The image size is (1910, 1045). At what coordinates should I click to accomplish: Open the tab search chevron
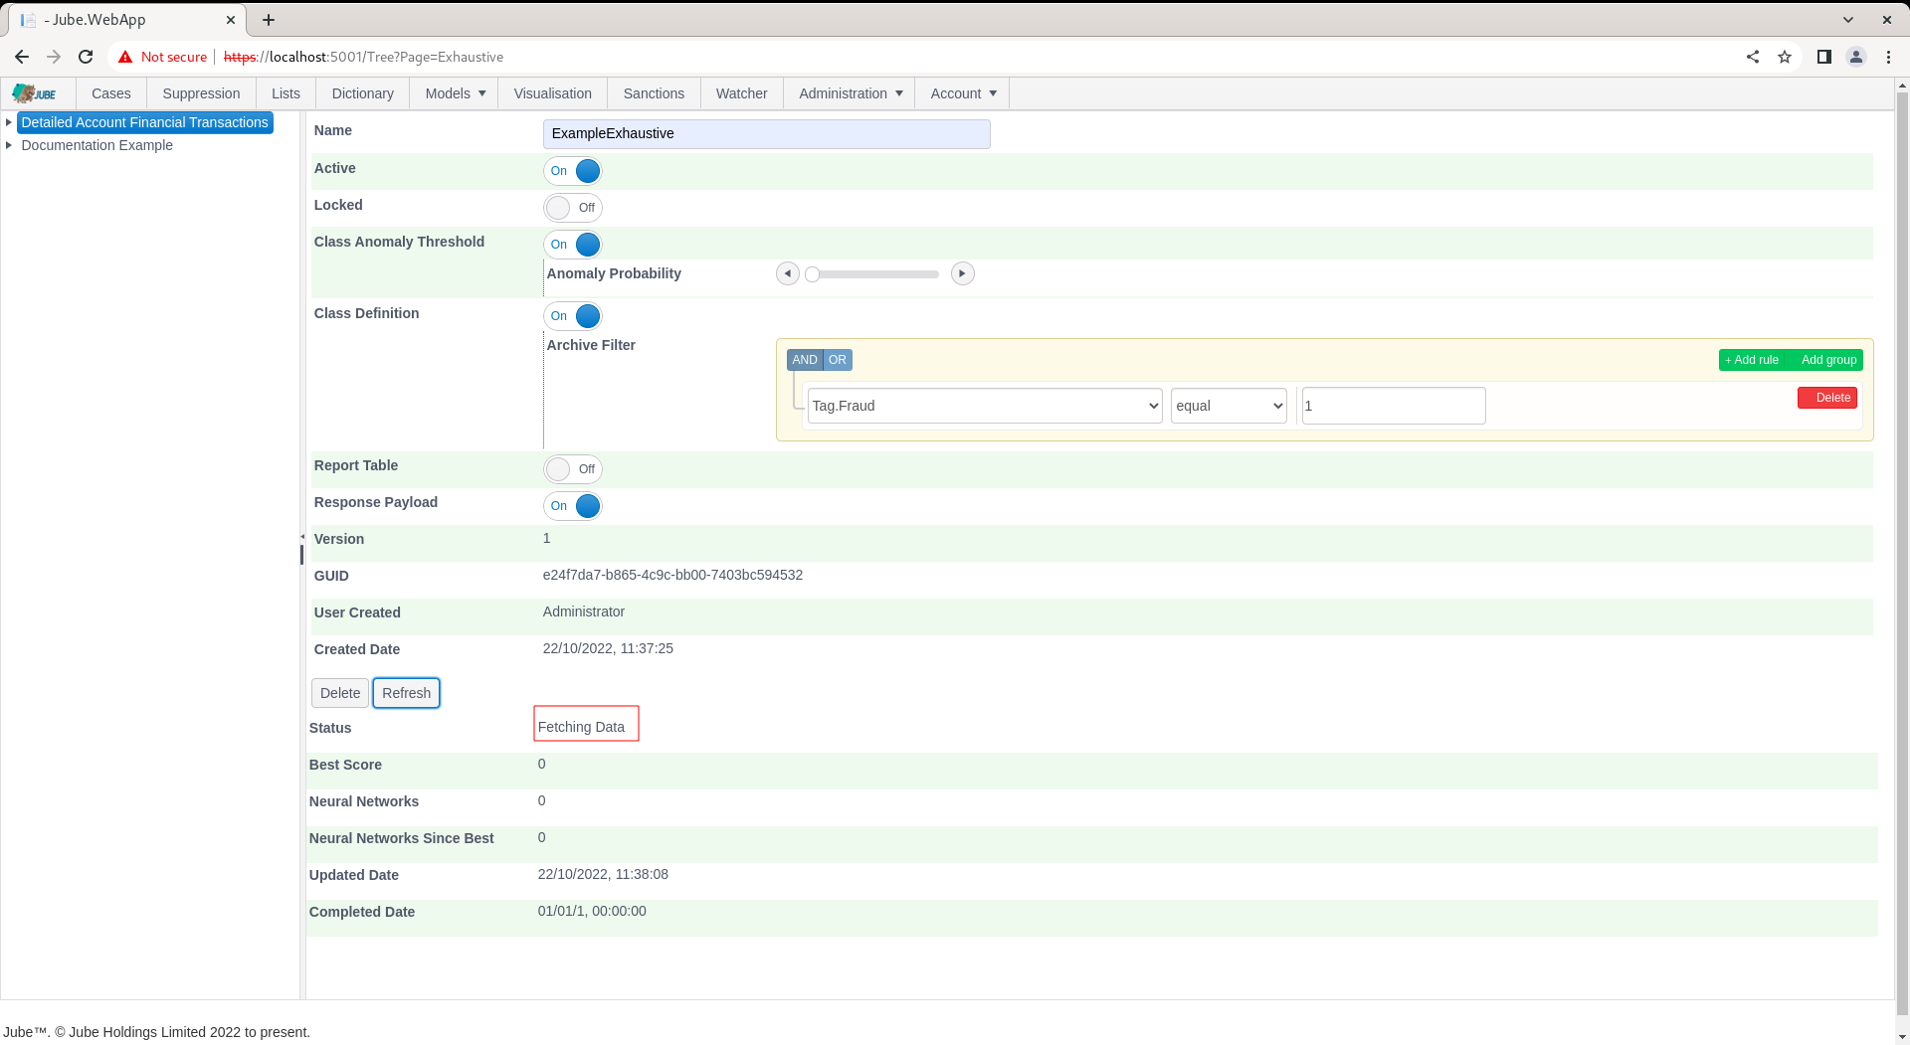click(x=1848, y=20)
